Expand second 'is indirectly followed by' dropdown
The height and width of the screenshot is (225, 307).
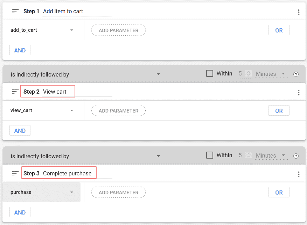pyautogui.click(x=85, y=156)
